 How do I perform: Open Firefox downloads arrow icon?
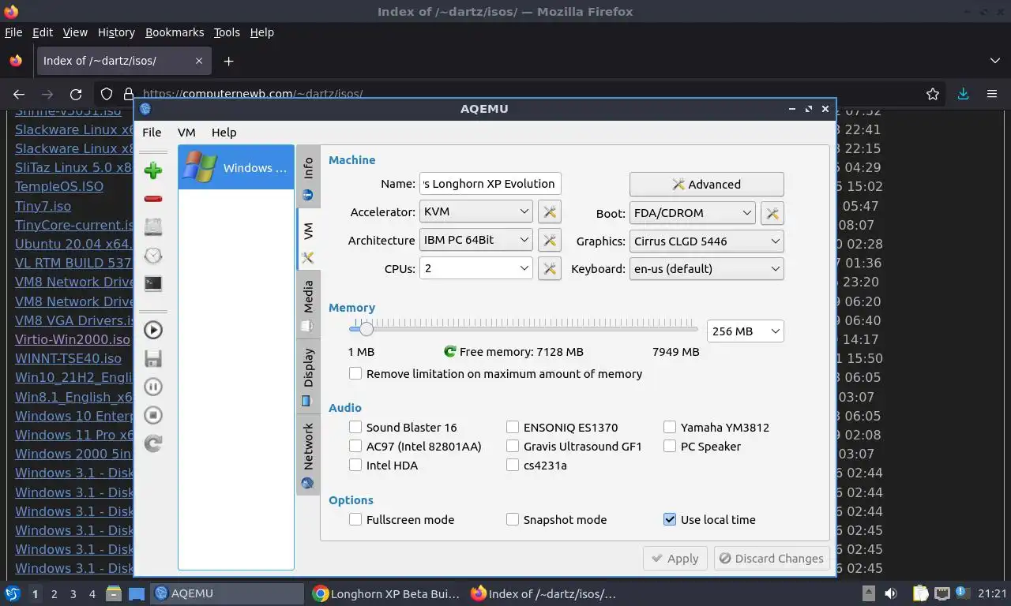coord(963,94)
